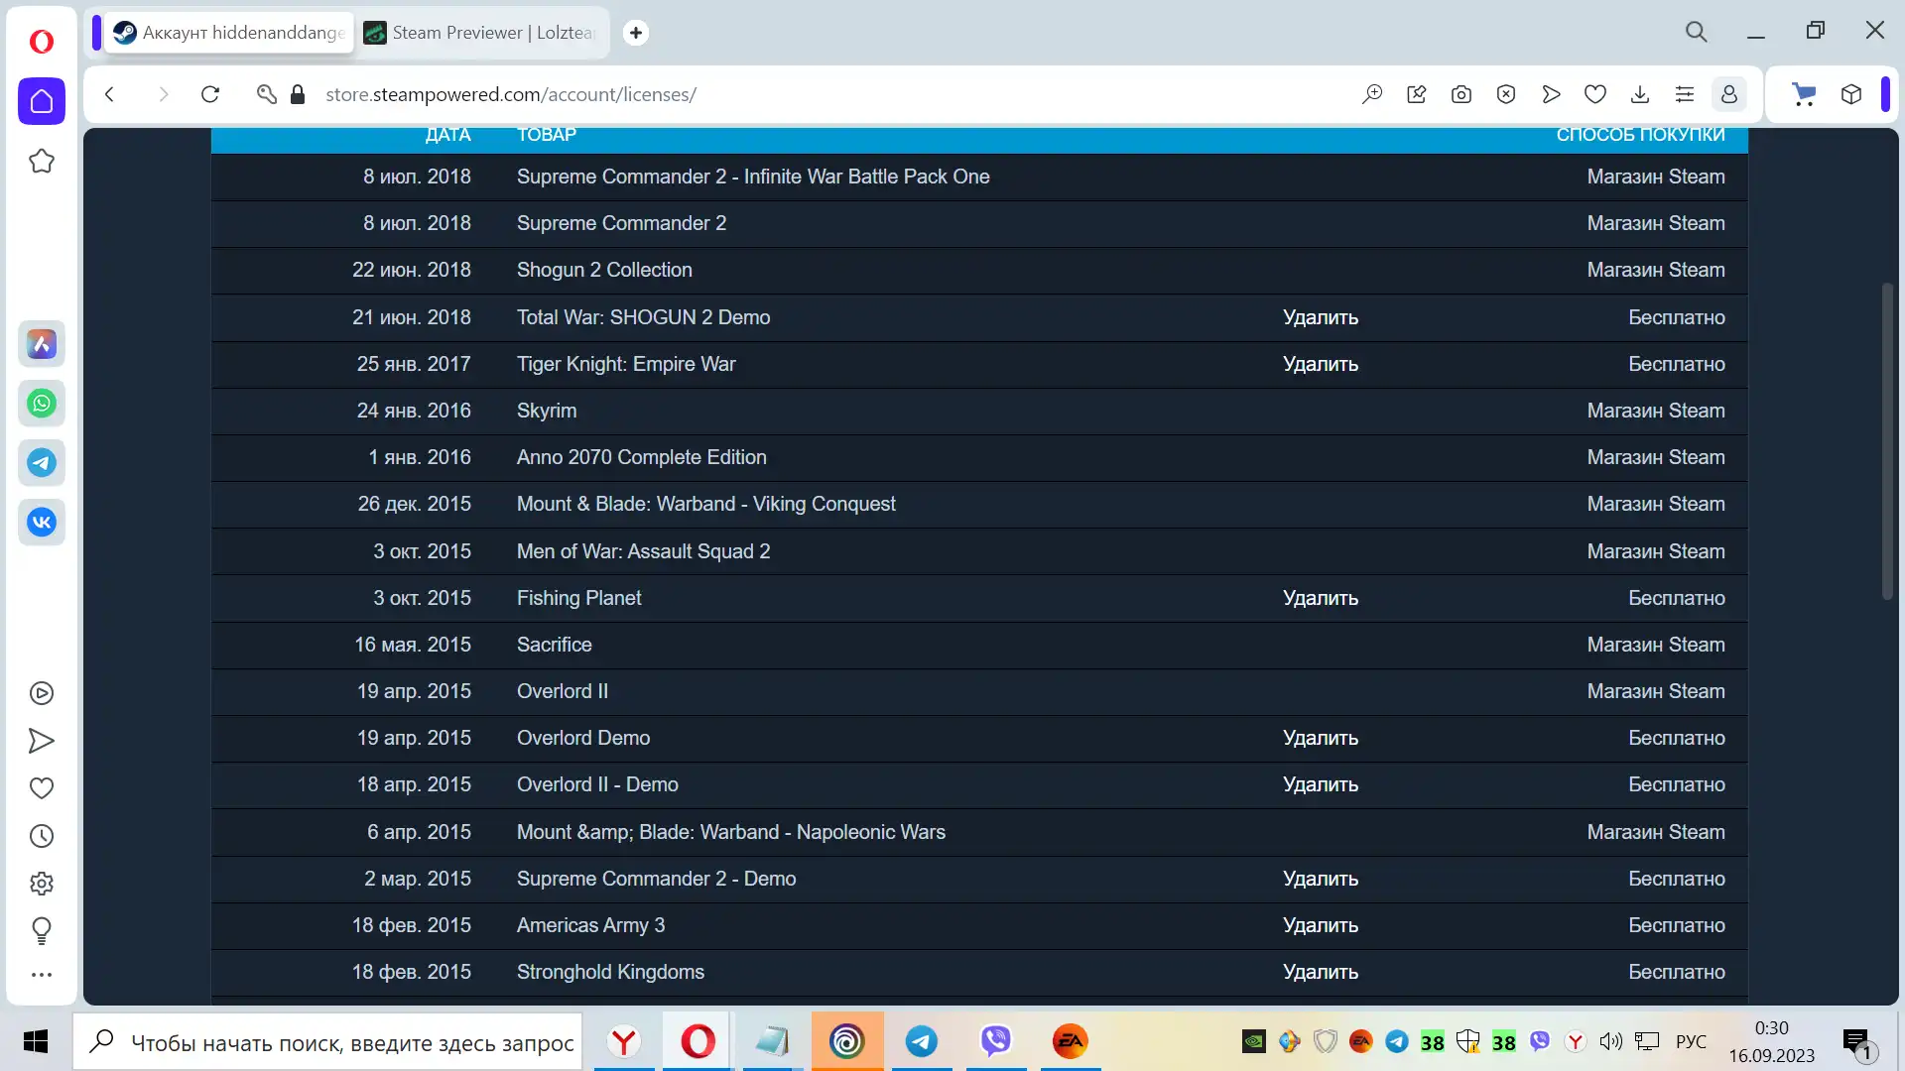Open Easy Setup menu icon
The width and height of the screenshot is (1905, 1071).
pos(1685,94)
